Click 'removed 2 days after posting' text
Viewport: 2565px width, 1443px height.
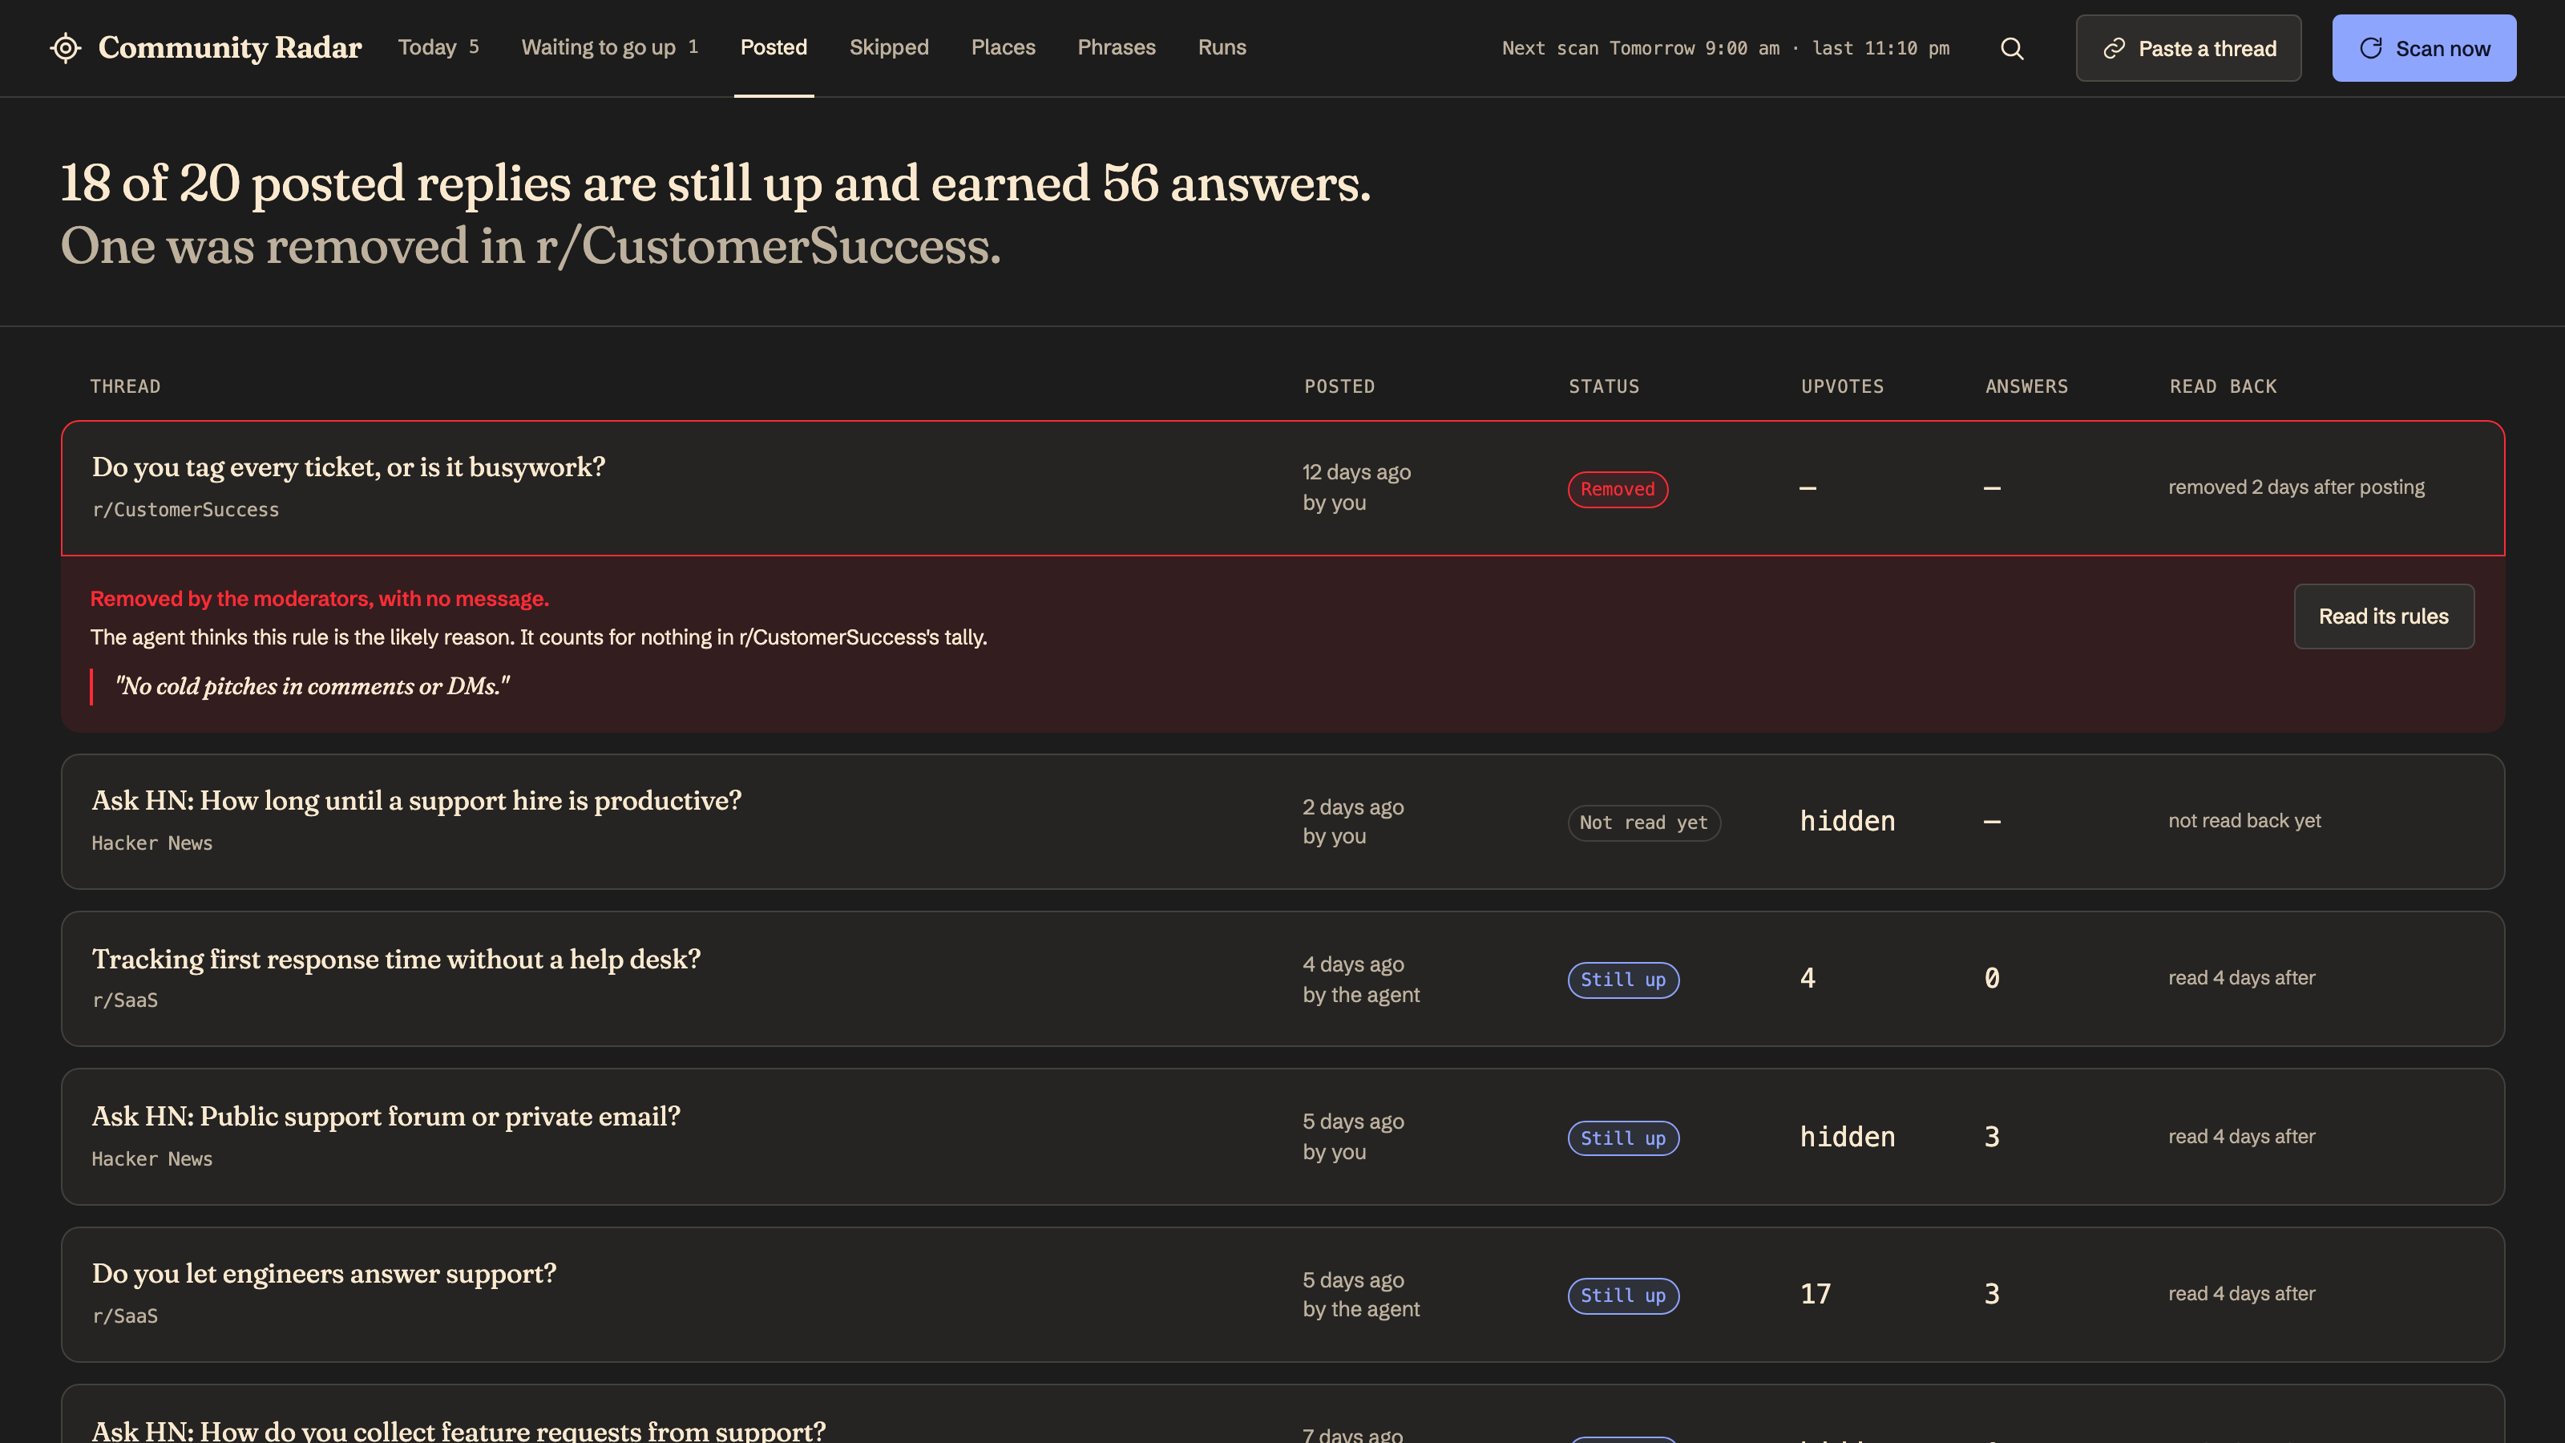[x=2296, y=487]
